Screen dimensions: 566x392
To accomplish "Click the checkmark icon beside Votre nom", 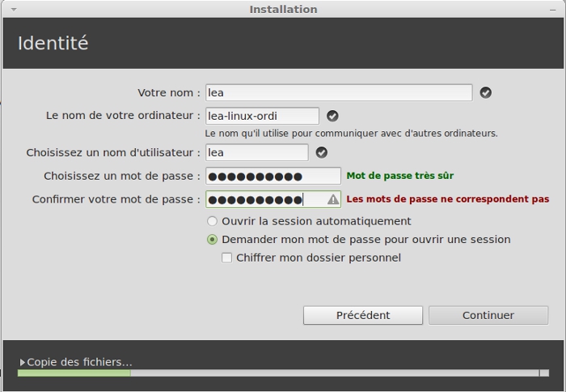I will coord(485,93).
